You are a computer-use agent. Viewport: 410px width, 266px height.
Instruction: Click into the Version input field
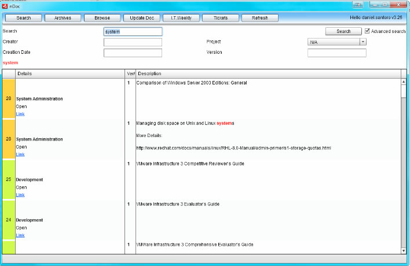tap(336, 53)
